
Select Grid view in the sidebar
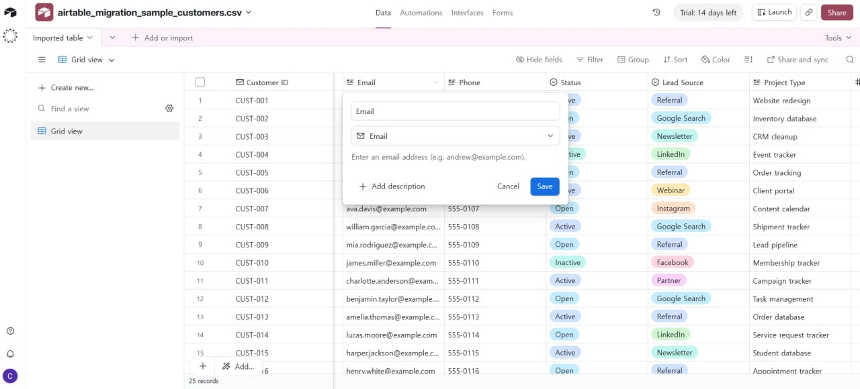(x=105, y=131)
